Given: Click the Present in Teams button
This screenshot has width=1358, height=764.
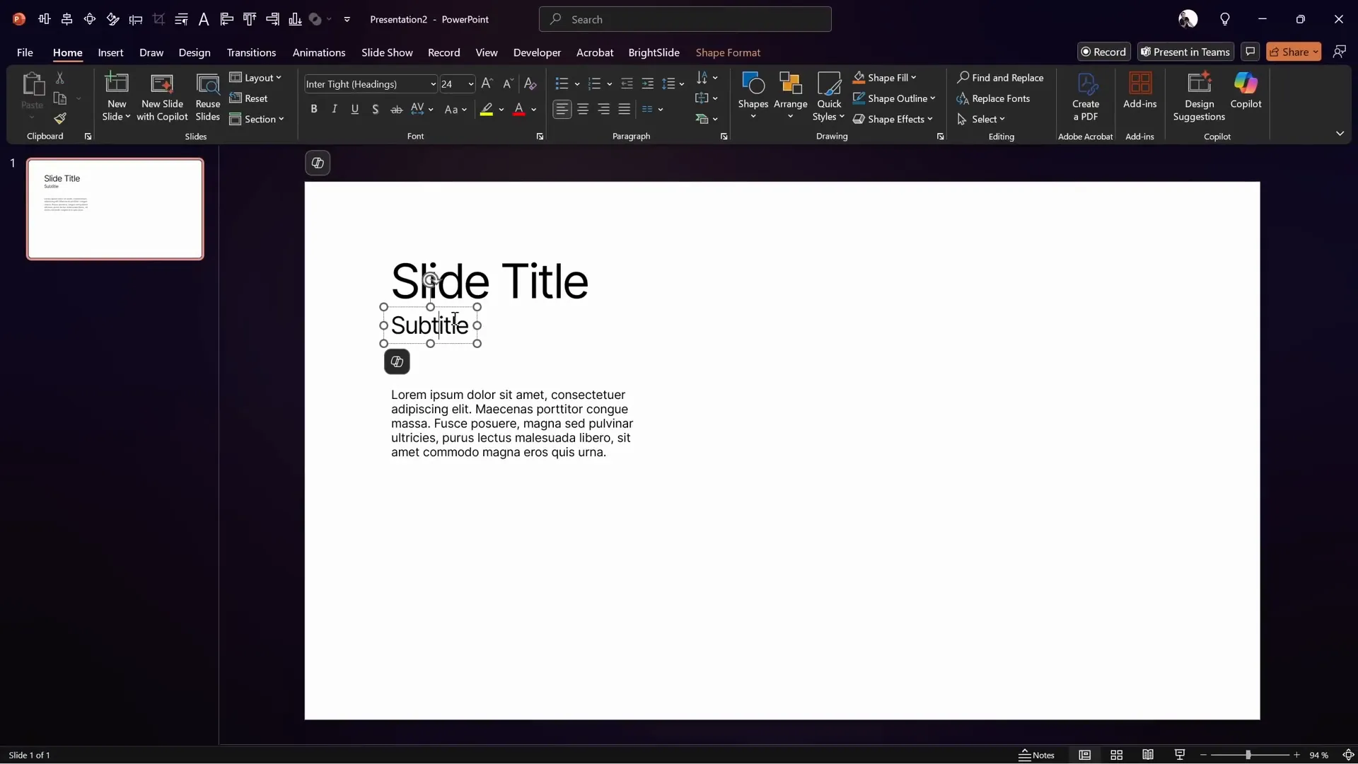Looking at the screenshot, I should [1185, 52].
